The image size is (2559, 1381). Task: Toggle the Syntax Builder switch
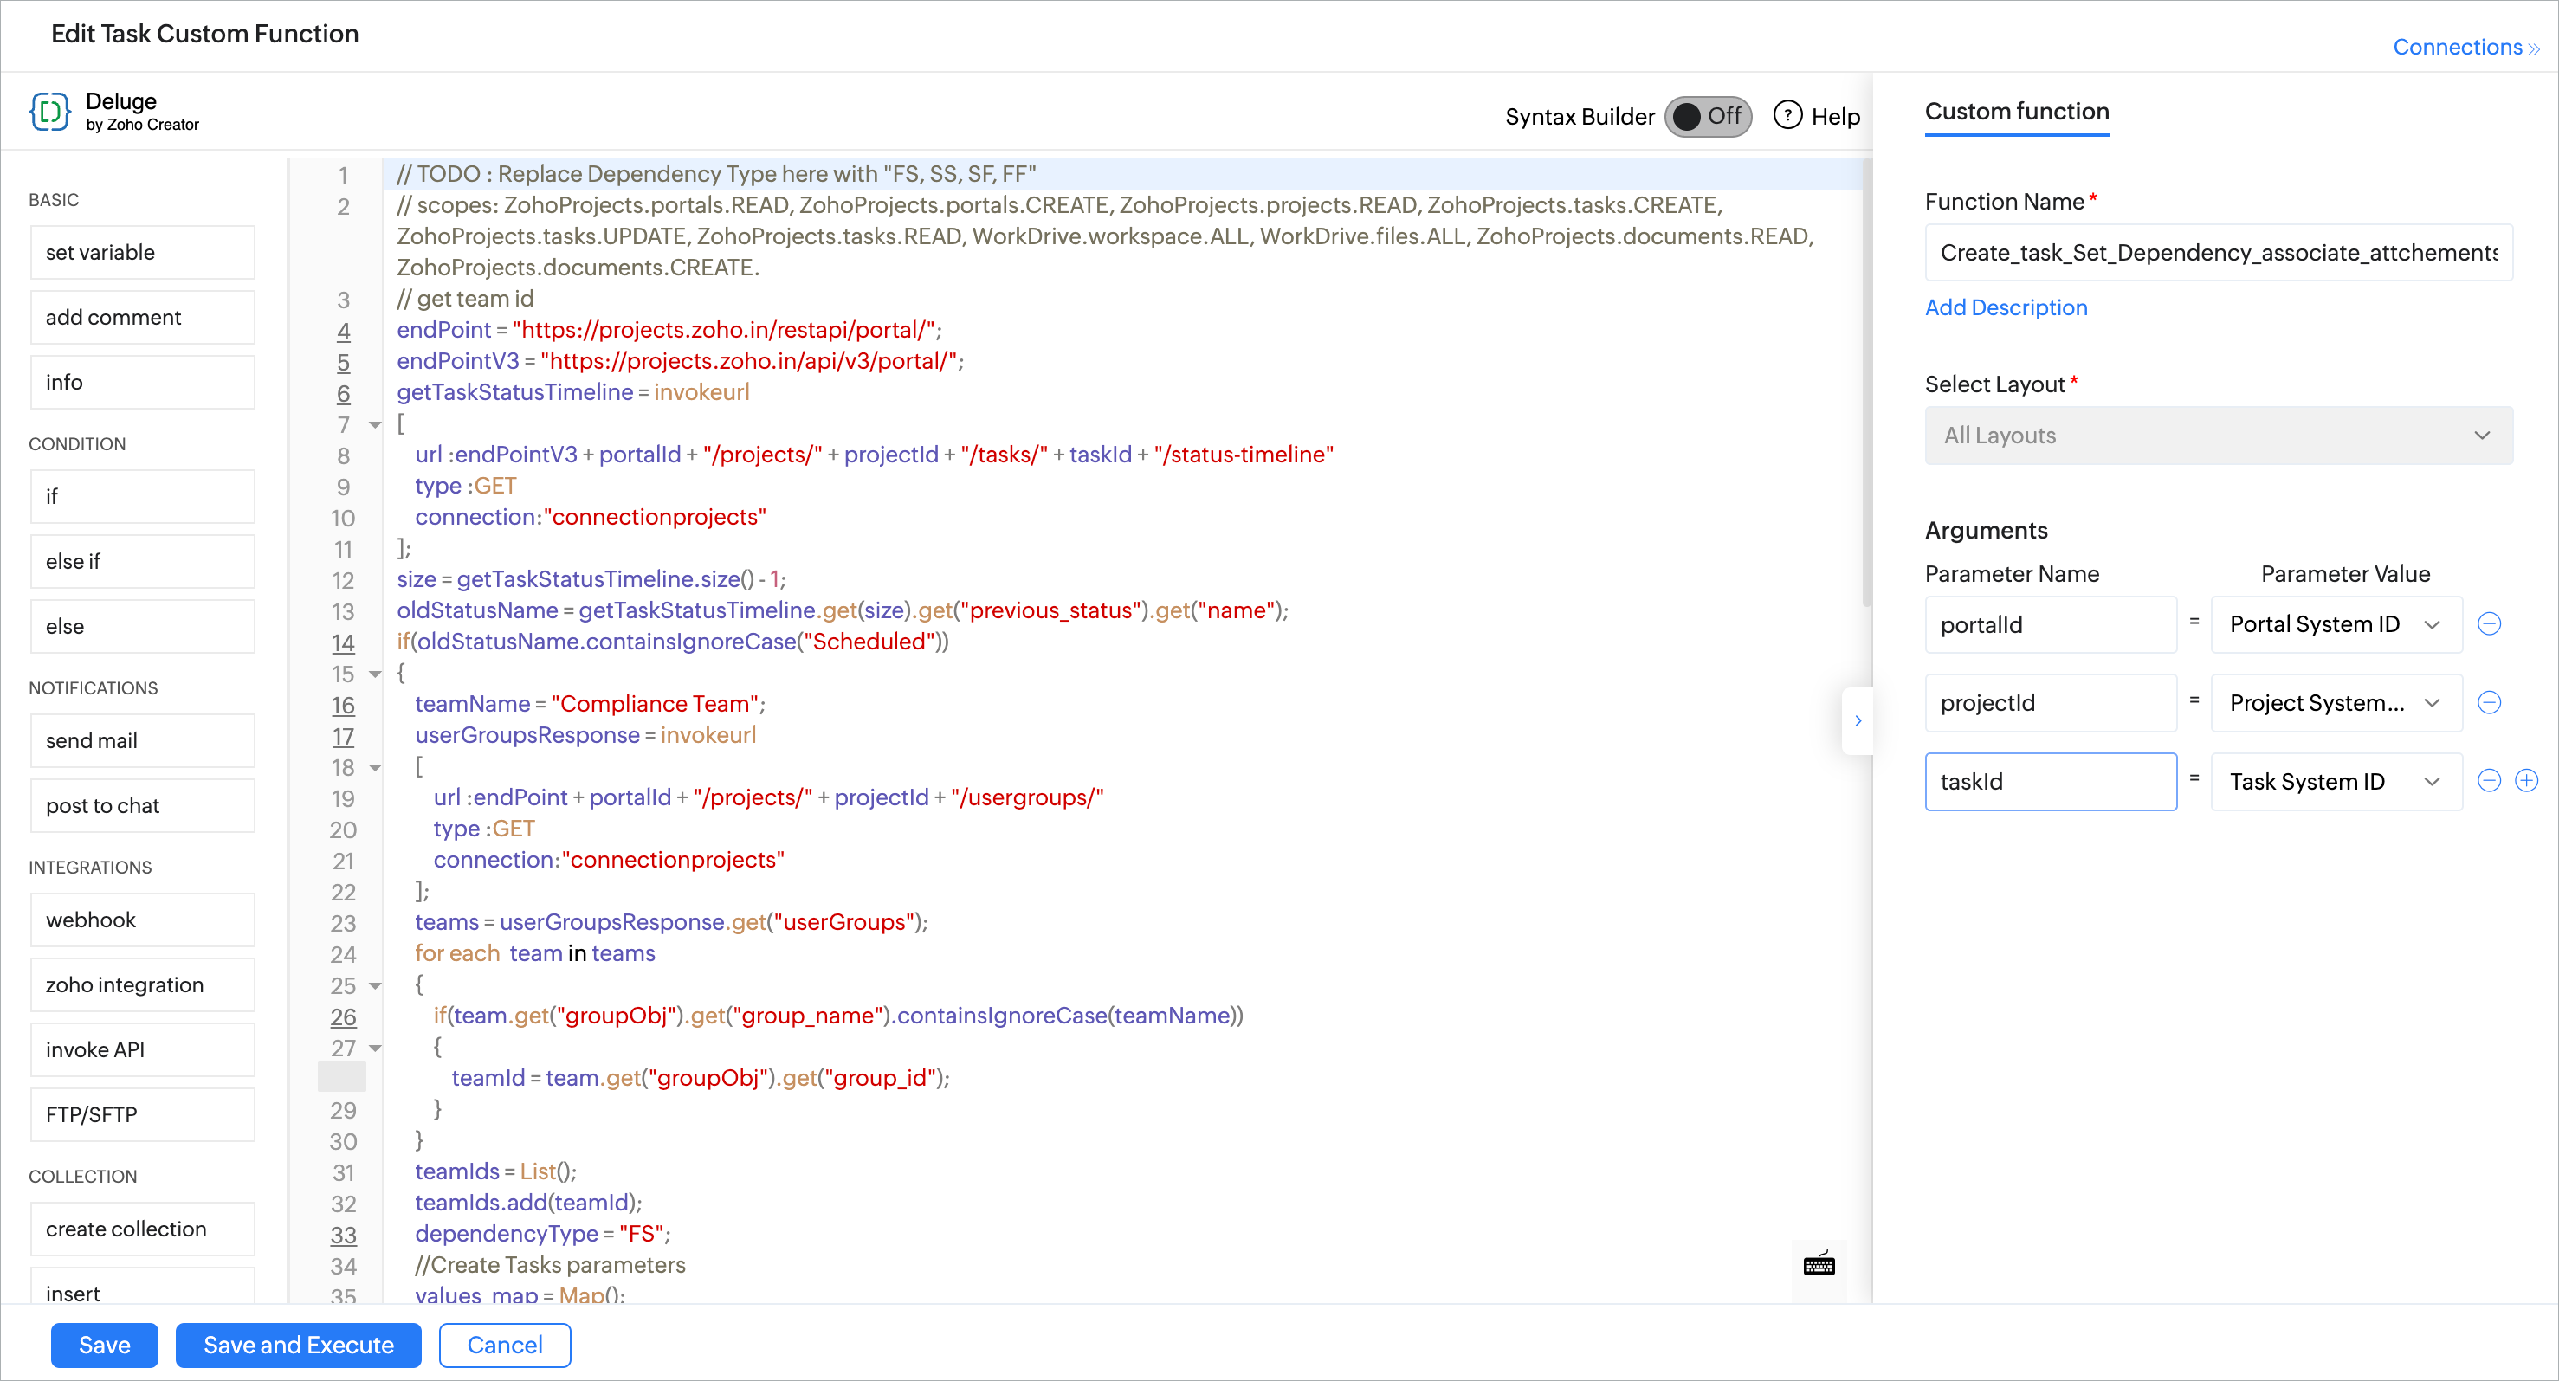click(1708, 116)
